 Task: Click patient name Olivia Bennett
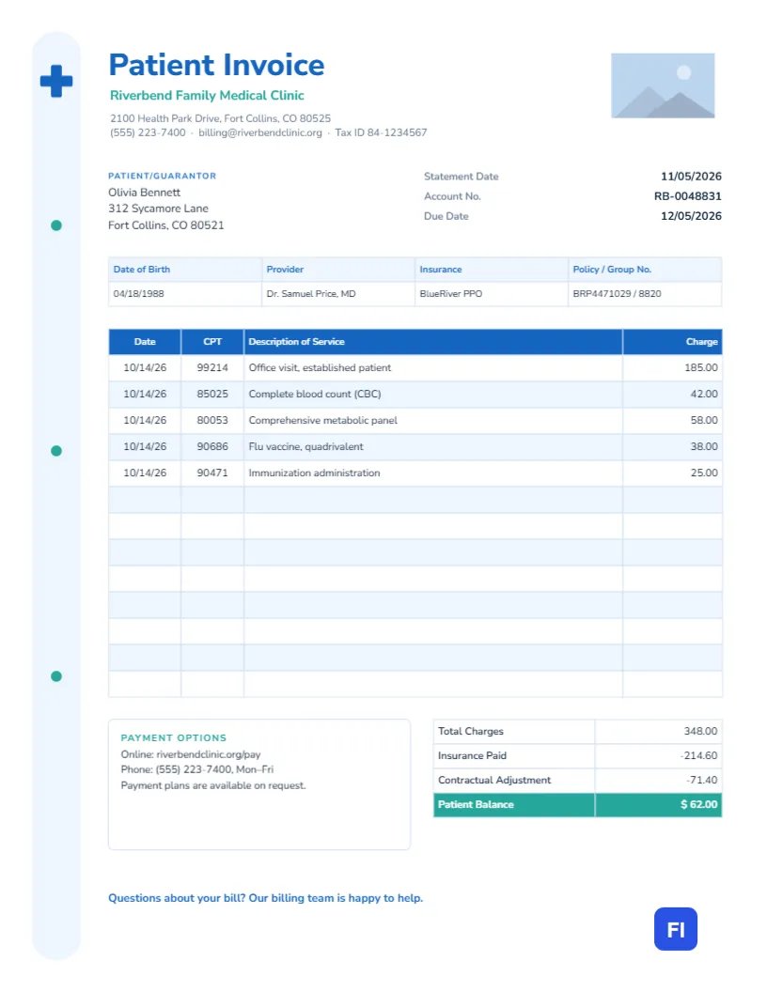[x=145, y=193]
